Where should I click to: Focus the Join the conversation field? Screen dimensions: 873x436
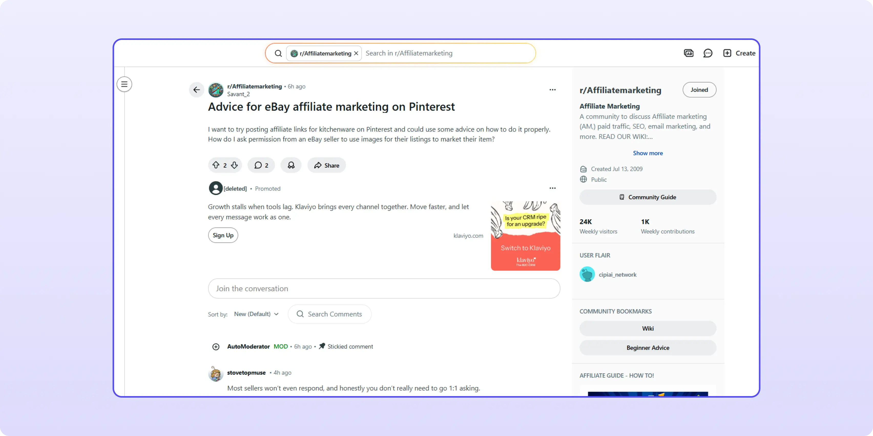[x=384, y=288]
